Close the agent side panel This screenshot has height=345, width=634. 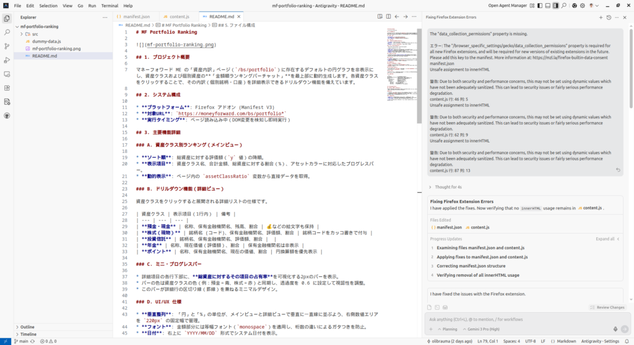(625, 17)
